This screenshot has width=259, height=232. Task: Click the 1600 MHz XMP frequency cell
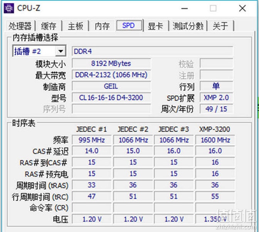pos(215,140)
